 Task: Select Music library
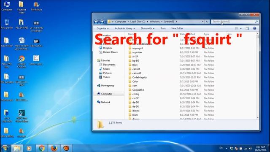[106, 69]
